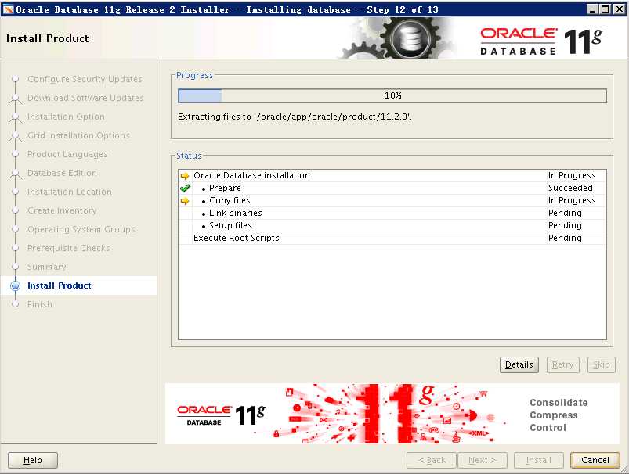The height and width of the screenshot is (474, 629).
Task: Click the yellow arrow next to Copy files
Action: [185, 201]
